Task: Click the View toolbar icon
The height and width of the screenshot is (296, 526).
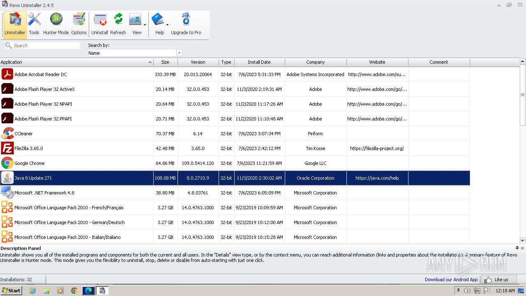Action: pyautogui.click(x=136, y=24)
